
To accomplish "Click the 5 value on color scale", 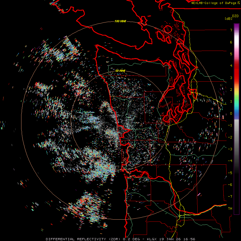I will coord(231,54).
